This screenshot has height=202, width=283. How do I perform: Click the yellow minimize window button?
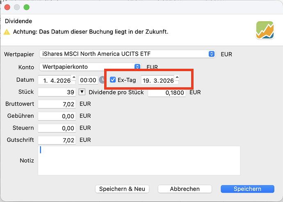point(17,7)
